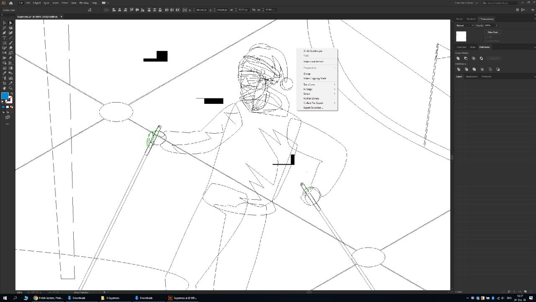The width and height of the screenshot is (536, 302).
Task: Select the Zoom magnifier tool
Action: click(x=10, y=88)
